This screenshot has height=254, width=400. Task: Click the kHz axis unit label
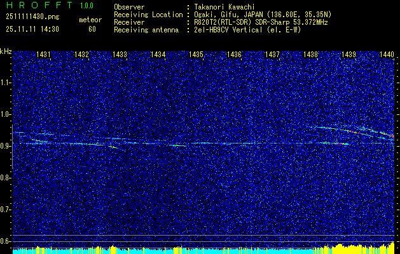(6, 51)
